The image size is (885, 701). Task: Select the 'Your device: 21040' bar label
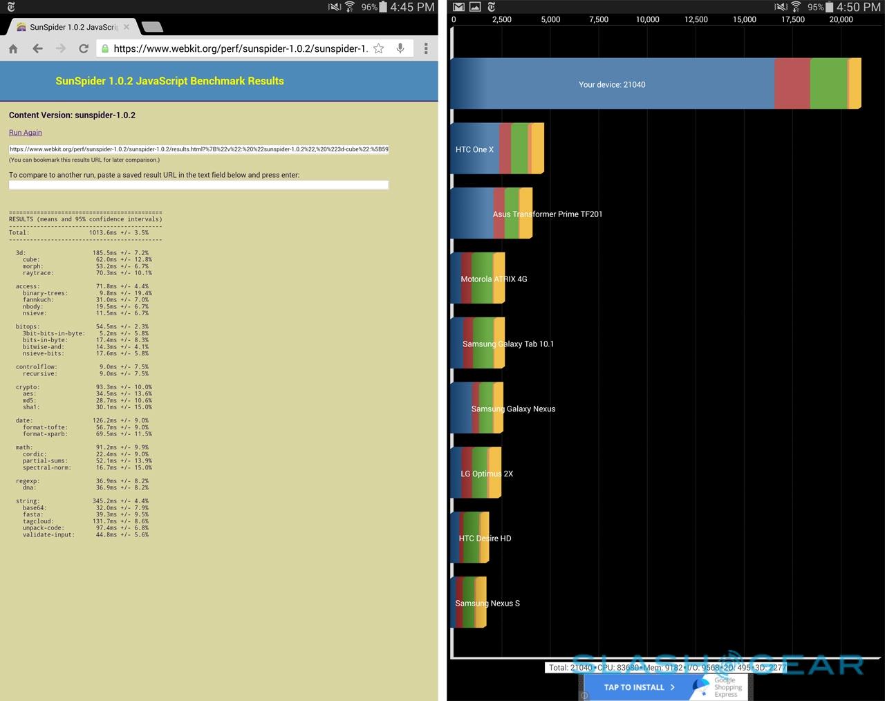point(612,84)
